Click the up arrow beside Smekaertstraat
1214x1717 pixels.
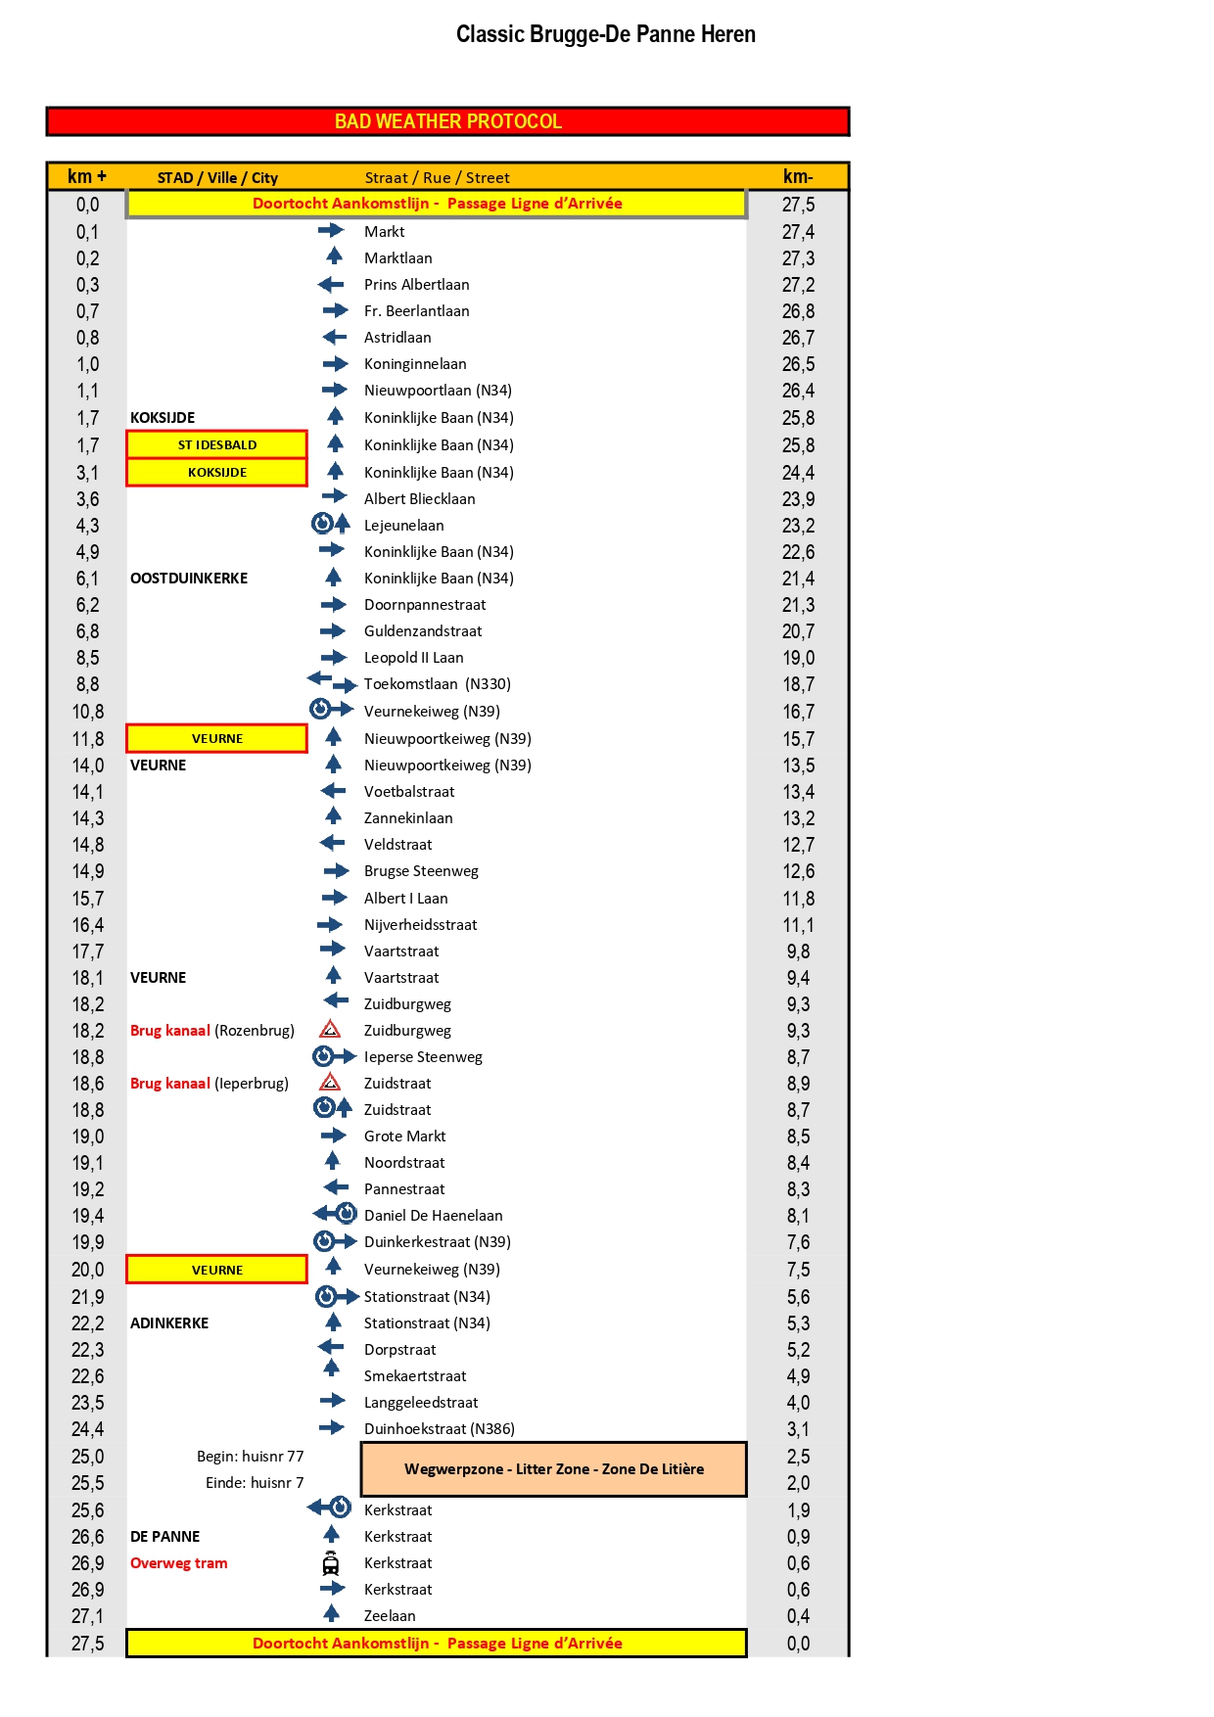332,1369
